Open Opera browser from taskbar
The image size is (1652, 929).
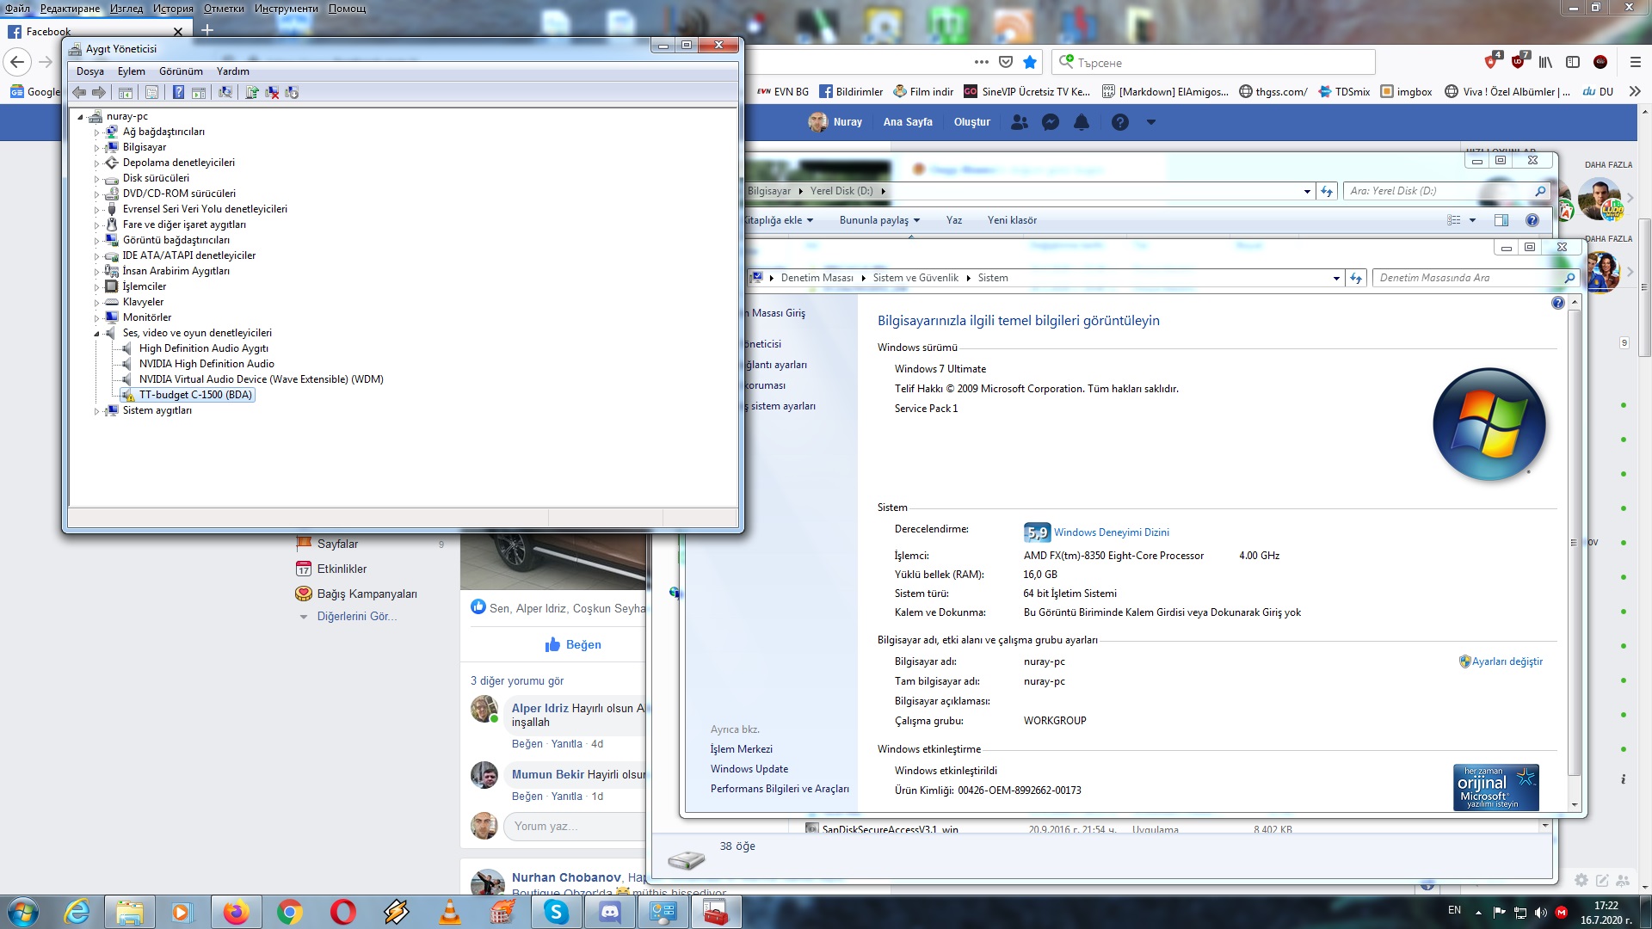point(342,912)
